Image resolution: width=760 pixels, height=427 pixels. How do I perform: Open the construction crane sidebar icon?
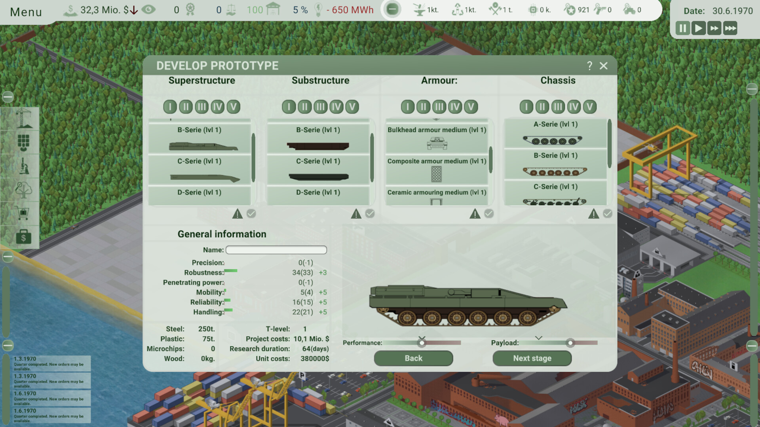23,118
